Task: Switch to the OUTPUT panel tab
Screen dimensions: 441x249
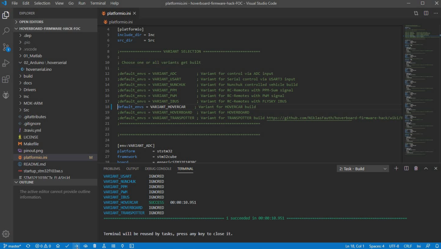Action: point(132,169)
